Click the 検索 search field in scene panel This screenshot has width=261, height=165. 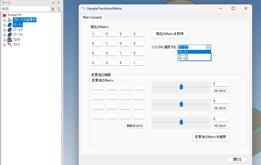pos(25,9)
